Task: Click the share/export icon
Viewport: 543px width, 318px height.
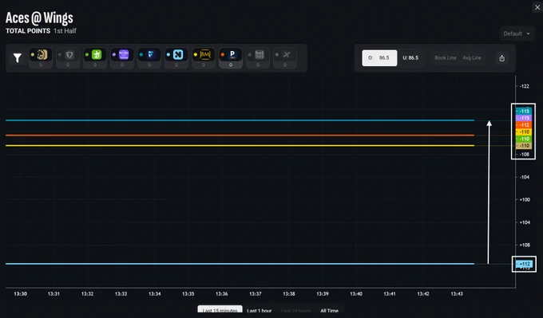Action: (501, 58)
